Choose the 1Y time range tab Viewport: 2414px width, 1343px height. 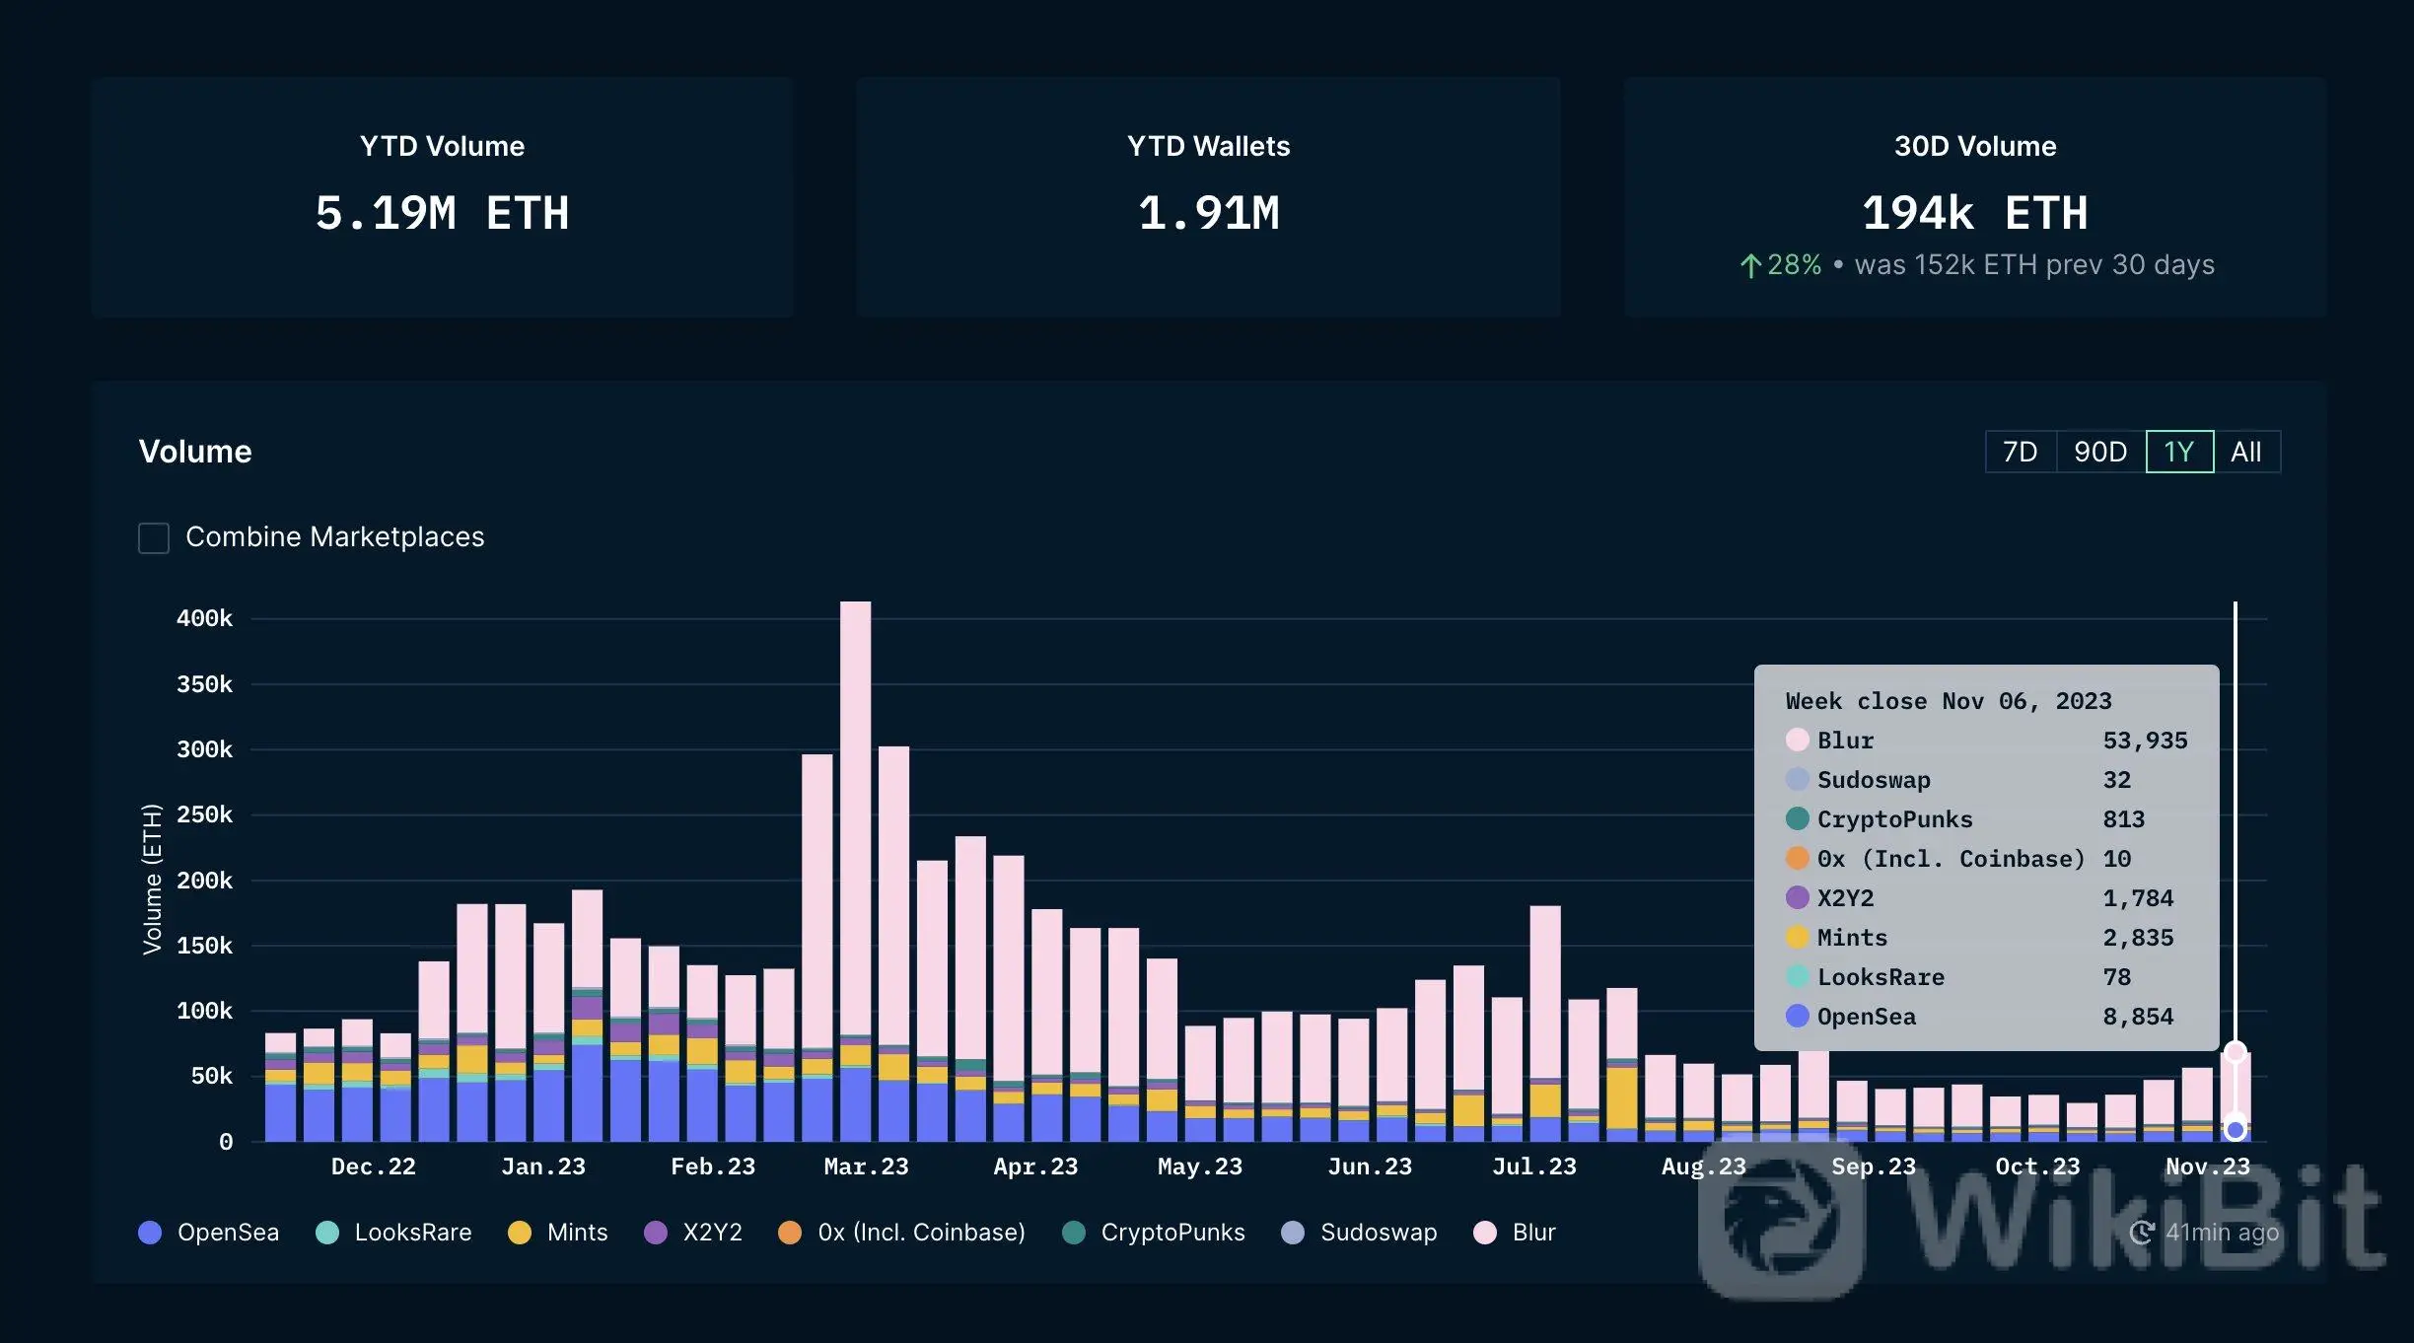pyautogui.click(x=2178, y=452)
